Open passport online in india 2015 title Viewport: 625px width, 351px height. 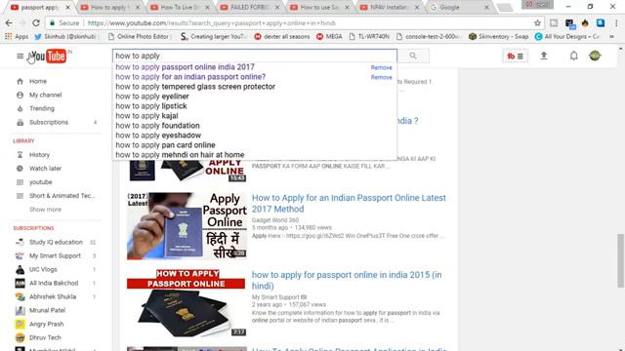[x=347, y=280]
